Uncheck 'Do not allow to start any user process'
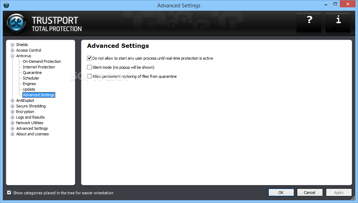 click(89, 58)
